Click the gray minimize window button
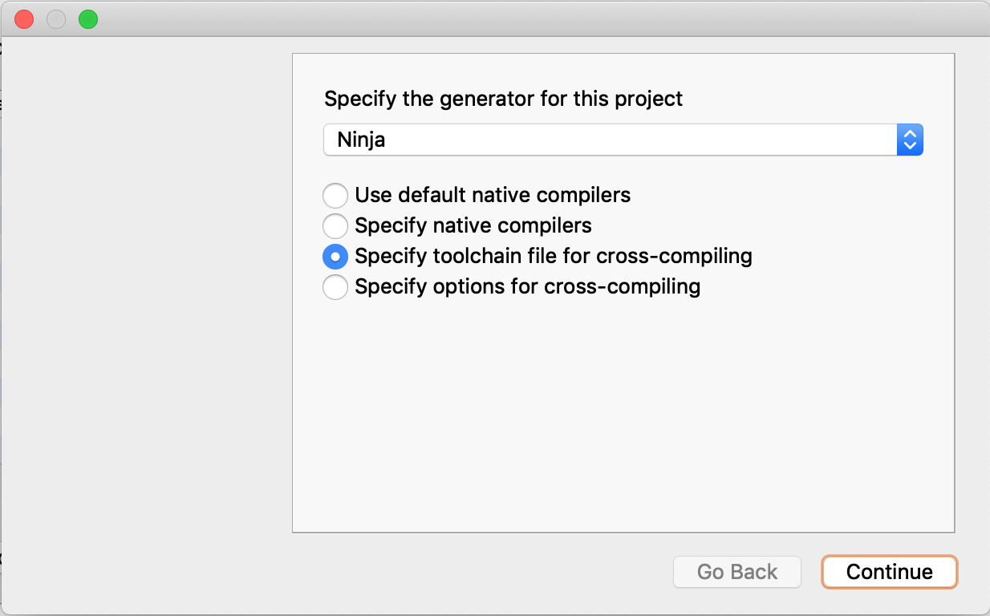This screenshot has height=616, width=990. coord(56,19)
